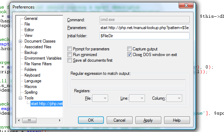
Task: Open the Column register dropdown
Action: pyautogui.click(x=174, y=98)
